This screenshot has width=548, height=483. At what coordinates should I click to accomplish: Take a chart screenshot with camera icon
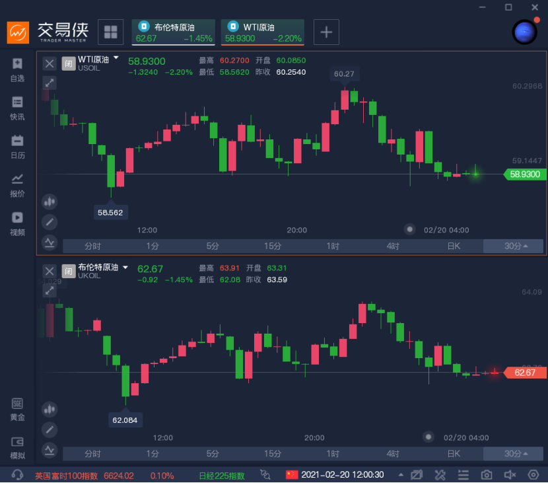coord(487,474)
